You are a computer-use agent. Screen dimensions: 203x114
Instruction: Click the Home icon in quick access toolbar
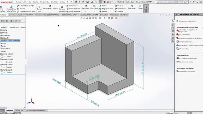pyautogui.click(x=76, y=2)
